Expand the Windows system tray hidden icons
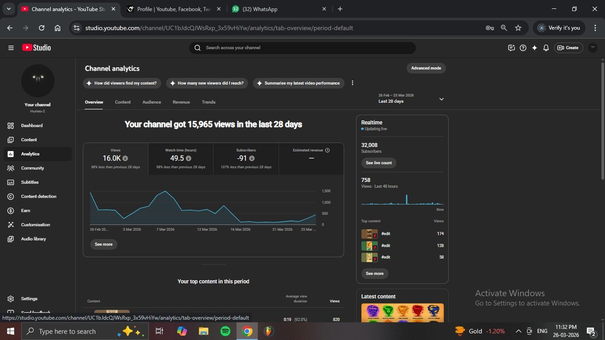605x340 pixels. 518,331
